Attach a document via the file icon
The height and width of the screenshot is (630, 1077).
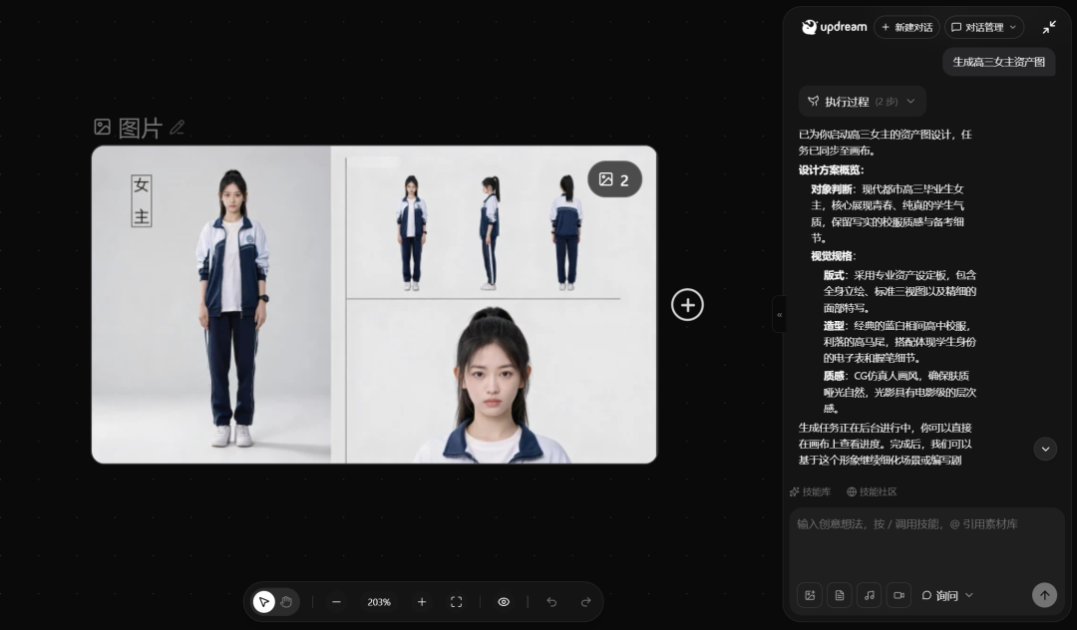click(840, 595)
